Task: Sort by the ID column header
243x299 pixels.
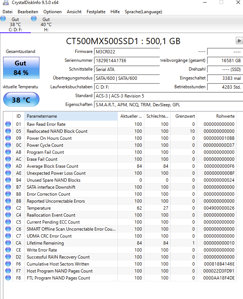Action: tap(18, 116)
